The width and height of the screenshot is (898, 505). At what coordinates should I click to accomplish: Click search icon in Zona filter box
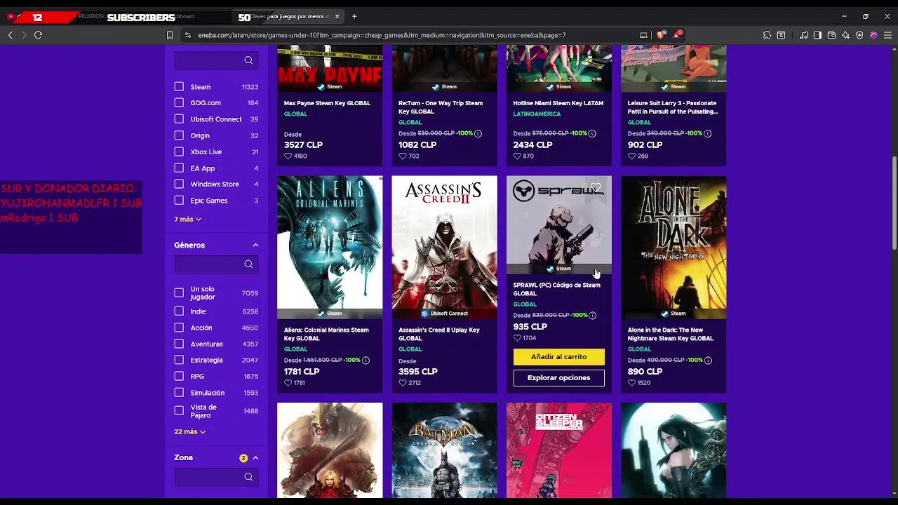[248, 477]
